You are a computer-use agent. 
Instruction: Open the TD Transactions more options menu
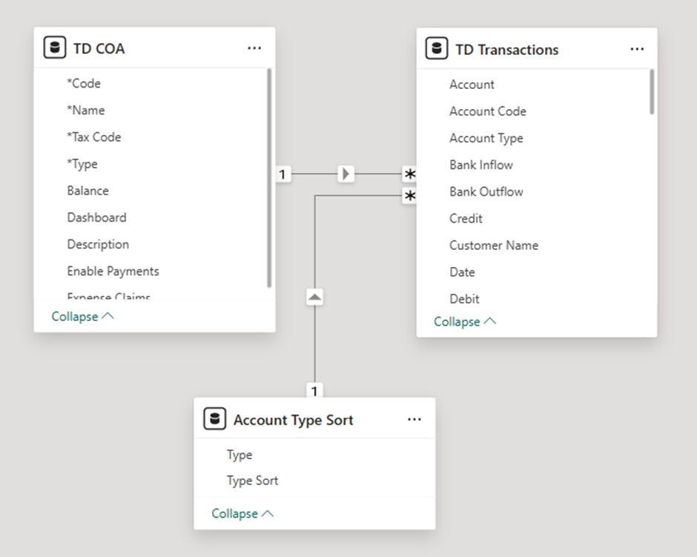click(x=637, y=49)
